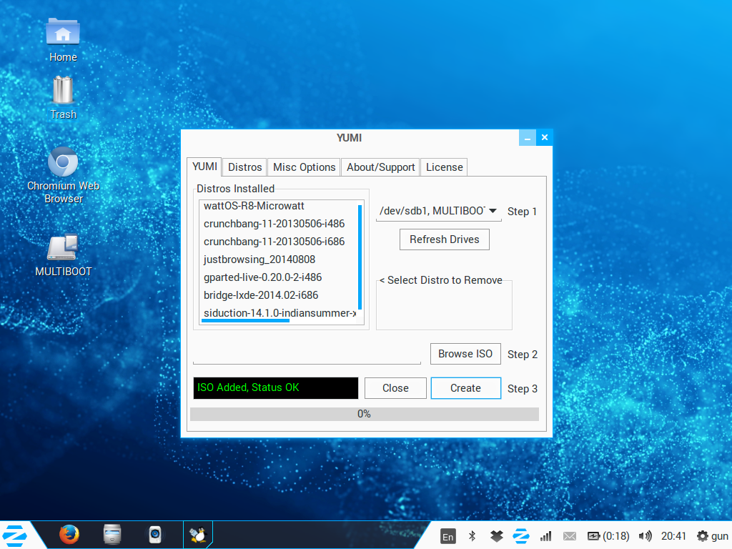The image size is (732, 549).
Task: Open the battery indicator showing 0:18
Action: pyautogui.click(x=608, y=536)
